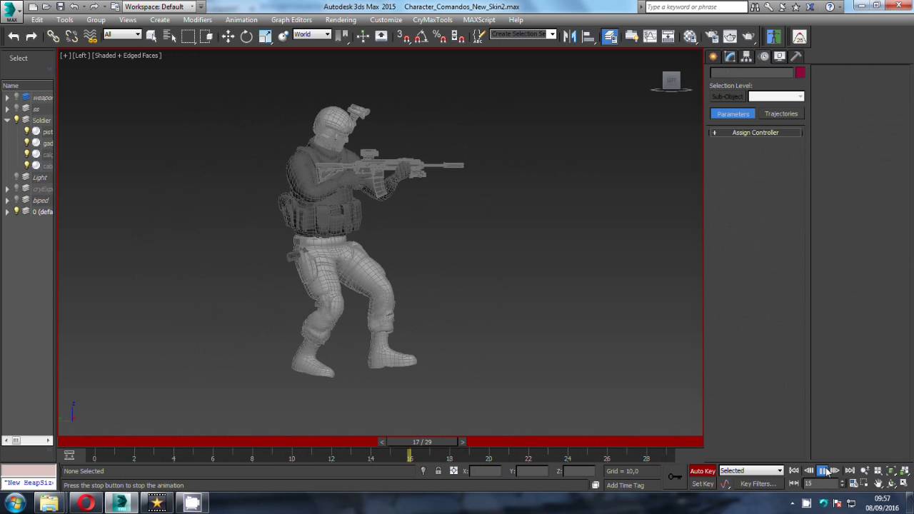Open the Curve Editor from toolbar

[650, 36]
